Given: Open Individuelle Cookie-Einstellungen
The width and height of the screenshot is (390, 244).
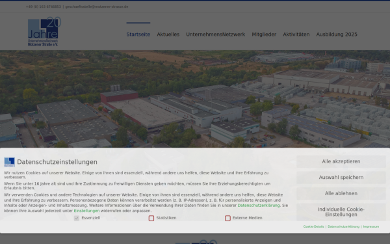Looking at the screenshot, I should (341, 212).
